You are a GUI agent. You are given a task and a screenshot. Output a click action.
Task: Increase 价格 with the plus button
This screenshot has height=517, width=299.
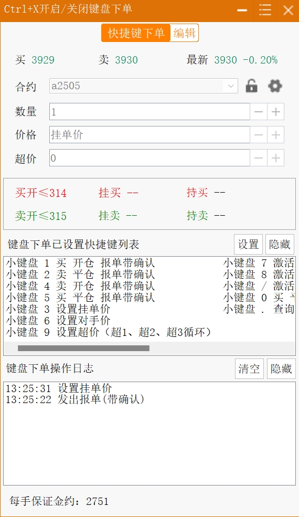coord(275,135)
